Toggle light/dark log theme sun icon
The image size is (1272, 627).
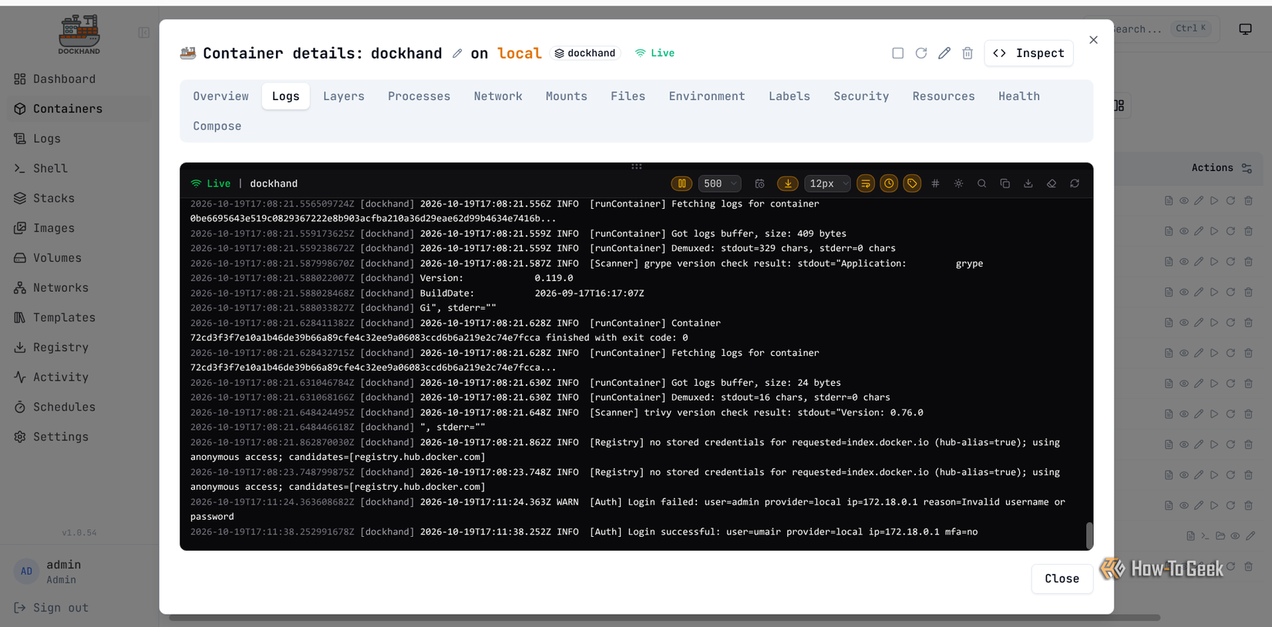coord(958,183)
